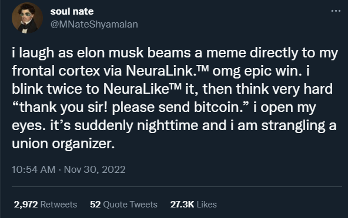This screenshot has height=218, width=348.
Task: Click the word 'Retweets' label
Action: tap(59, 205)
